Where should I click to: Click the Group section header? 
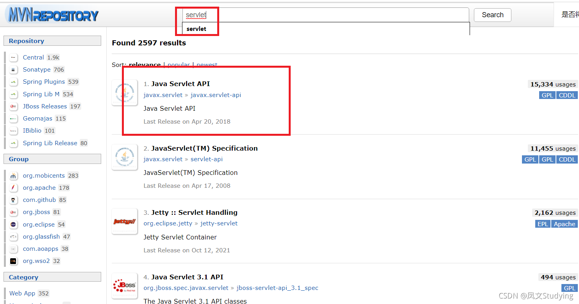(x=52, y=159)
